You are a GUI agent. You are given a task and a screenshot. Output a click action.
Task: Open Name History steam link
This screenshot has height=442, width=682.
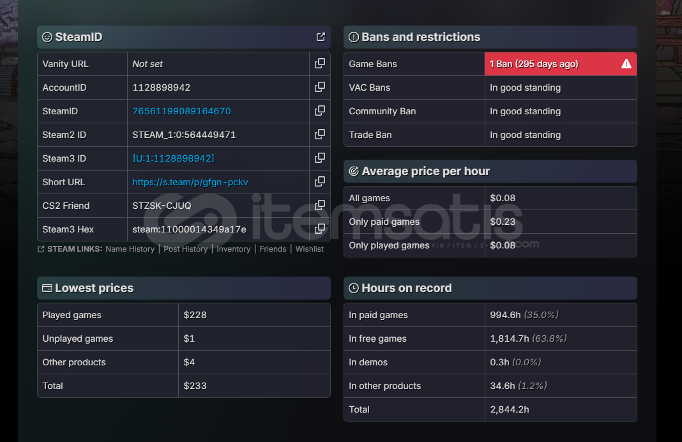click(130, 249)
